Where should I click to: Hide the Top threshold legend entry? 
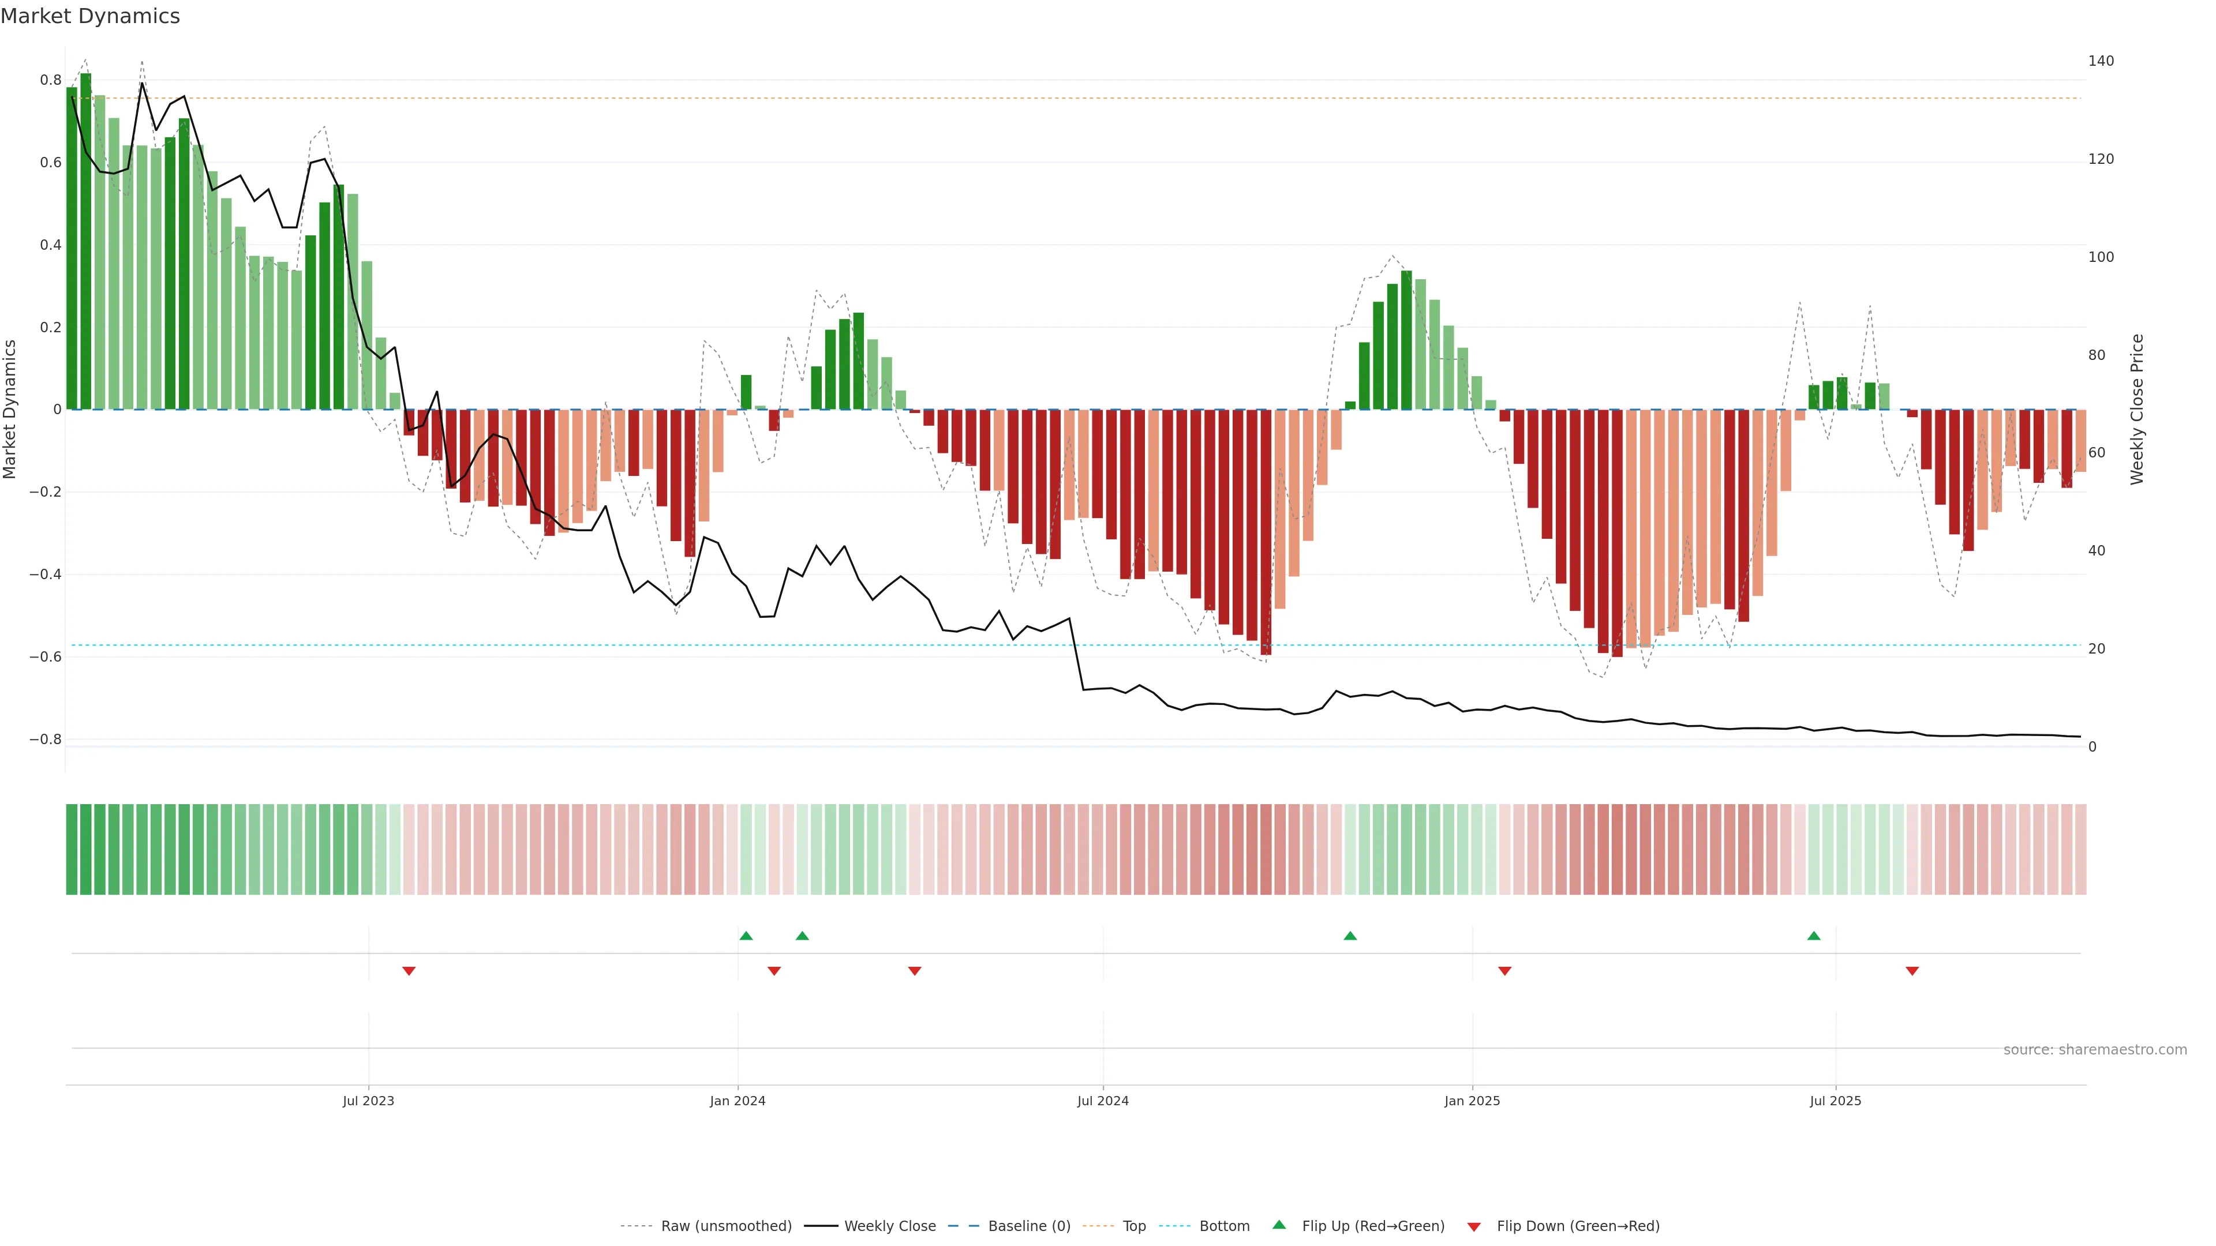[1134, 1226]
